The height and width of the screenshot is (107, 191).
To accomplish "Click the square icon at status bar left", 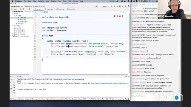I will [11, 99].
